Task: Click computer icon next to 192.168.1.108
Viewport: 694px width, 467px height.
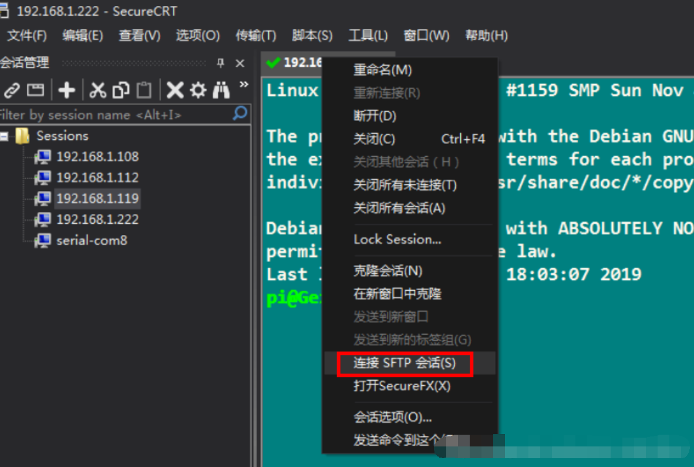Action: coord(43,157)
